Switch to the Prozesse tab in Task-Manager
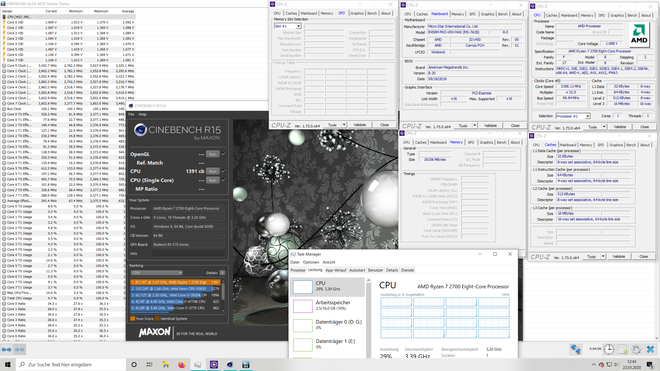Image resolution: width=660 pixels, height=371 pixels. 298,270
